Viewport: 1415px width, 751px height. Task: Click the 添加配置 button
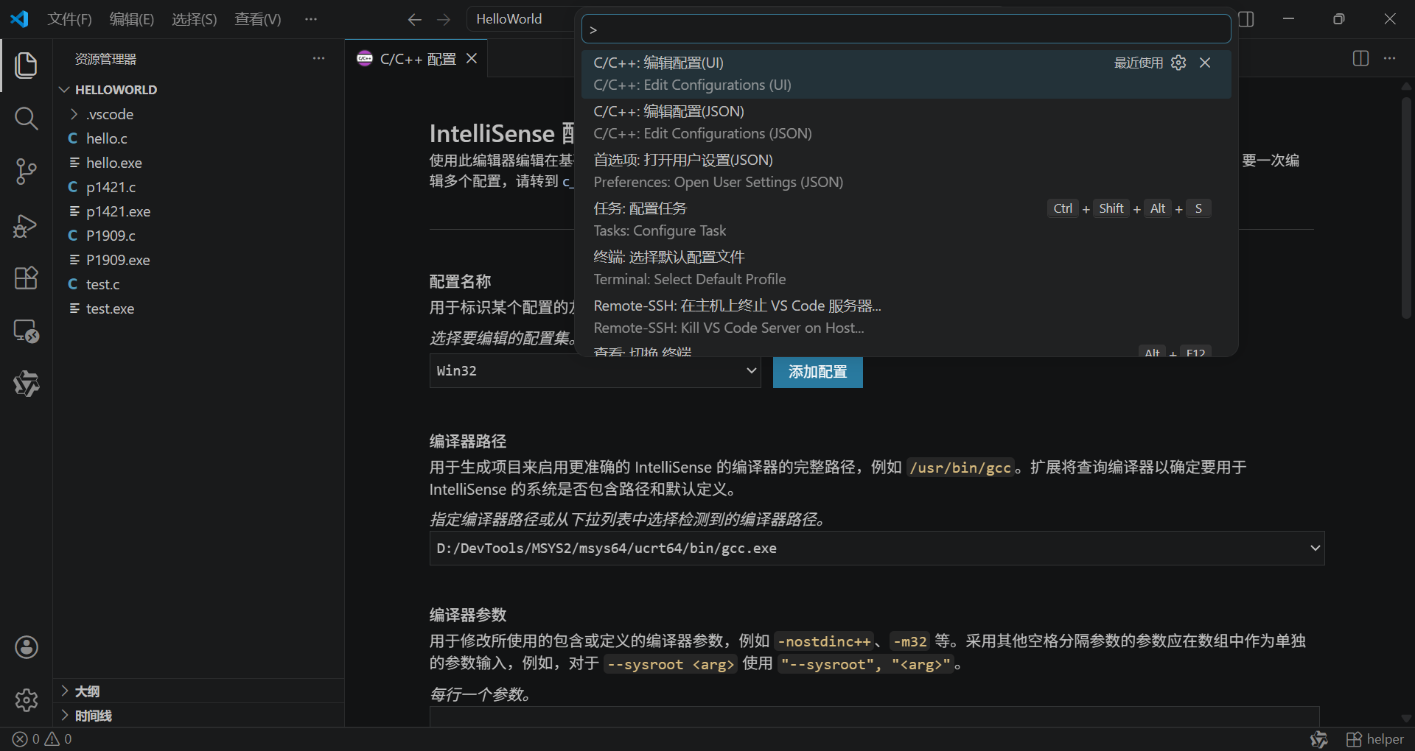pyautogui.click(x=818, y=372)
